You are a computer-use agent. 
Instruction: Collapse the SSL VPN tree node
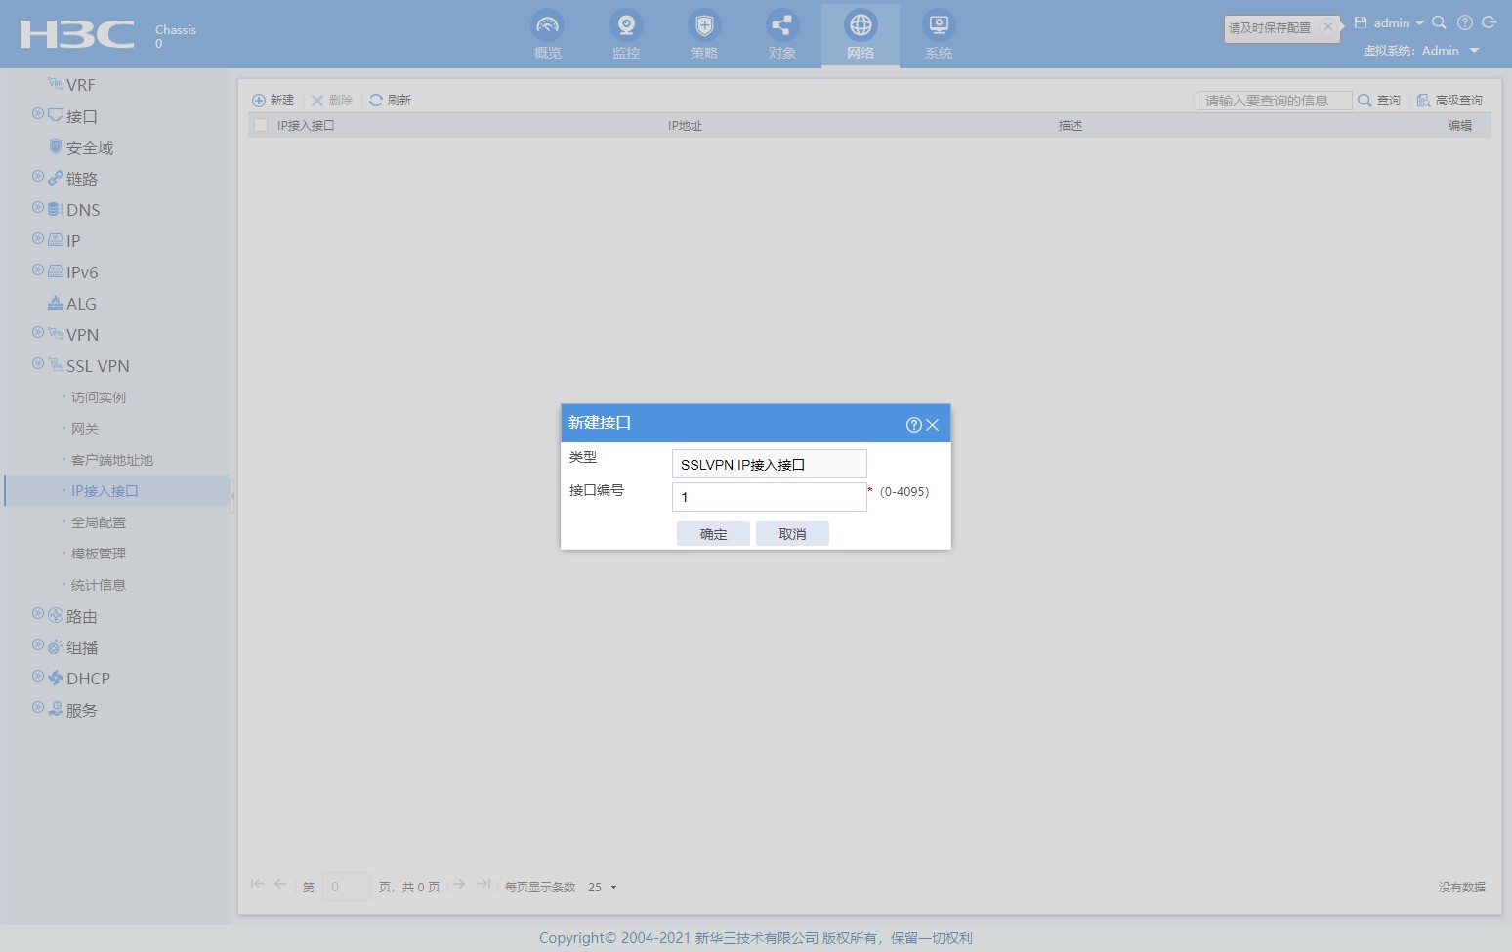point(38,364)
